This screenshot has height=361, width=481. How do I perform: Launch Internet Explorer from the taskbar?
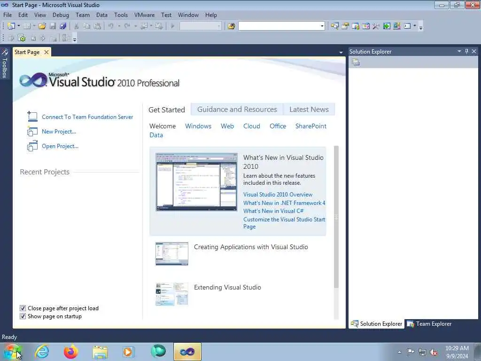(42, 352)
